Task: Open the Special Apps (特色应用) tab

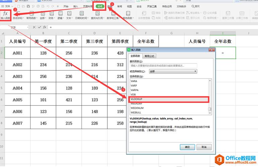Action: coord(167,6)
